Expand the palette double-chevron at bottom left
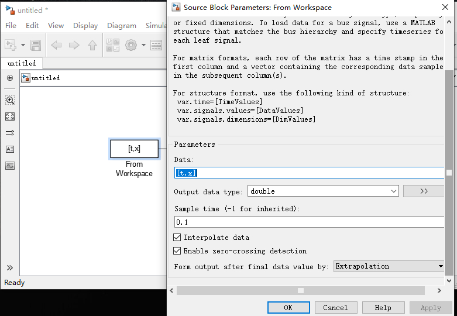This screenshot has height=316, width=457. click(10, 268)
